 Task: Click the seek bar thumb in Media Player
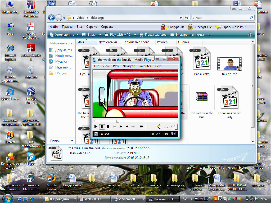coord(118,121)
